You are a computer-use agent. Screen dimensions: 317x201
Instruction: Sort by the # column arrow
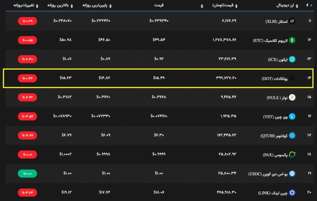click(311, 5)
